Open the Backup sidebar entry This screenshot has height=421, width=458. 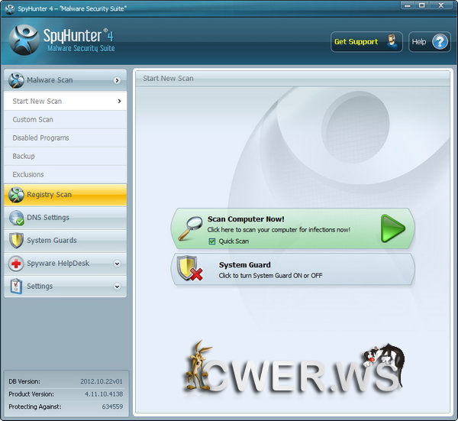(x=24, y=157)
